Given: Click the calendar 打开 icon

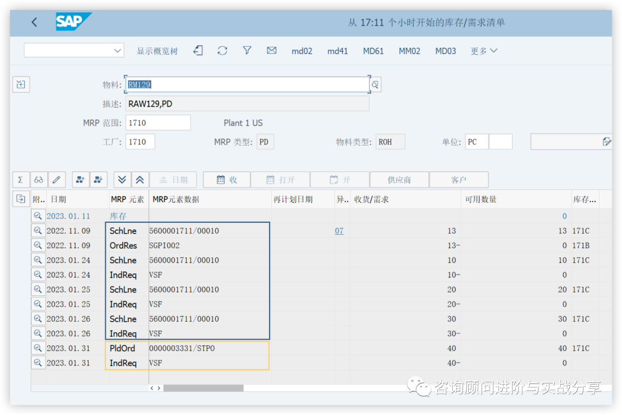Looking at the screenshot, I should pos(280,180).
